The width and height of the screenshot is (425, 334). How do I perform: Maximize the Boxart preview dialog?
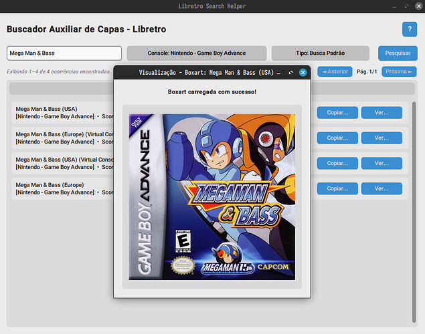(290, 73)
